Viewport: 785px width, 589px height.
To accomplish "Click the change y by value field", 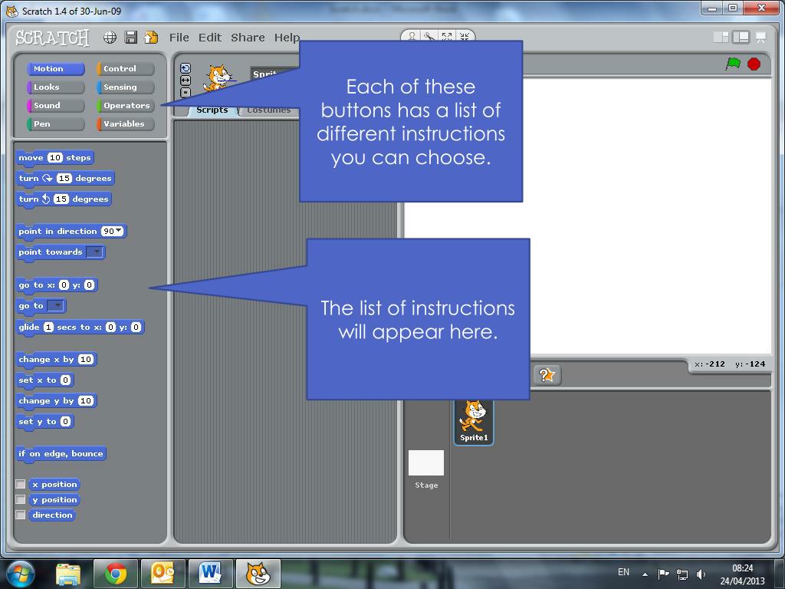I will (86, 400).
